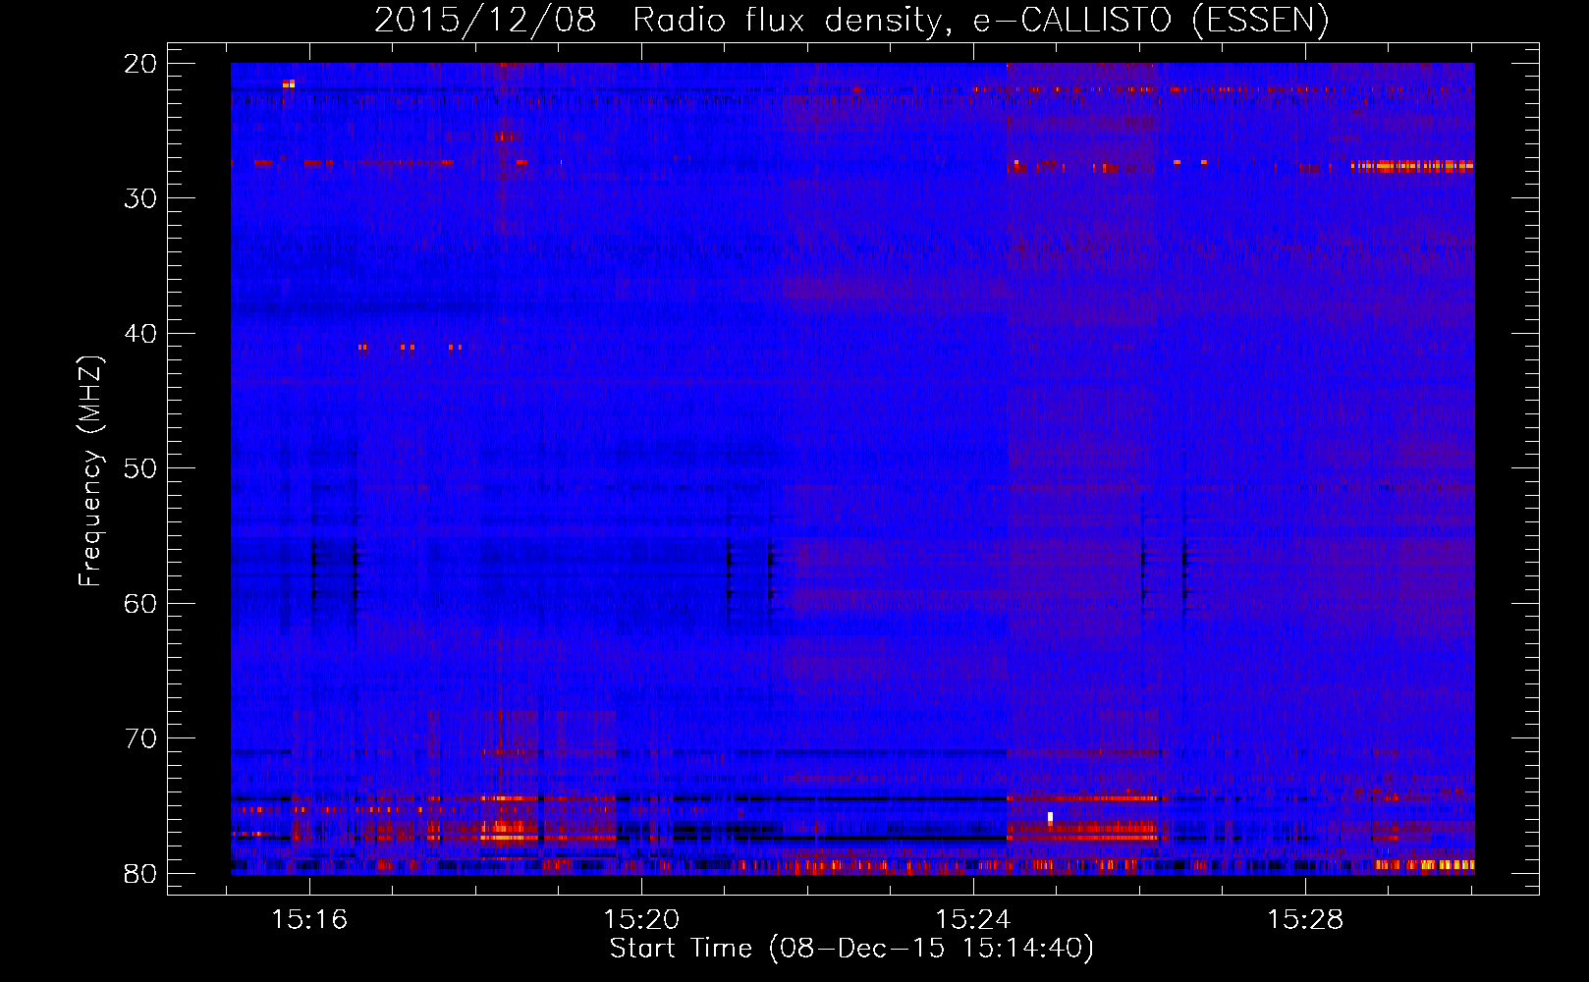
Task: Click the small white spot after 15:24 near 76 MHz
Action: click(1050, 817)
